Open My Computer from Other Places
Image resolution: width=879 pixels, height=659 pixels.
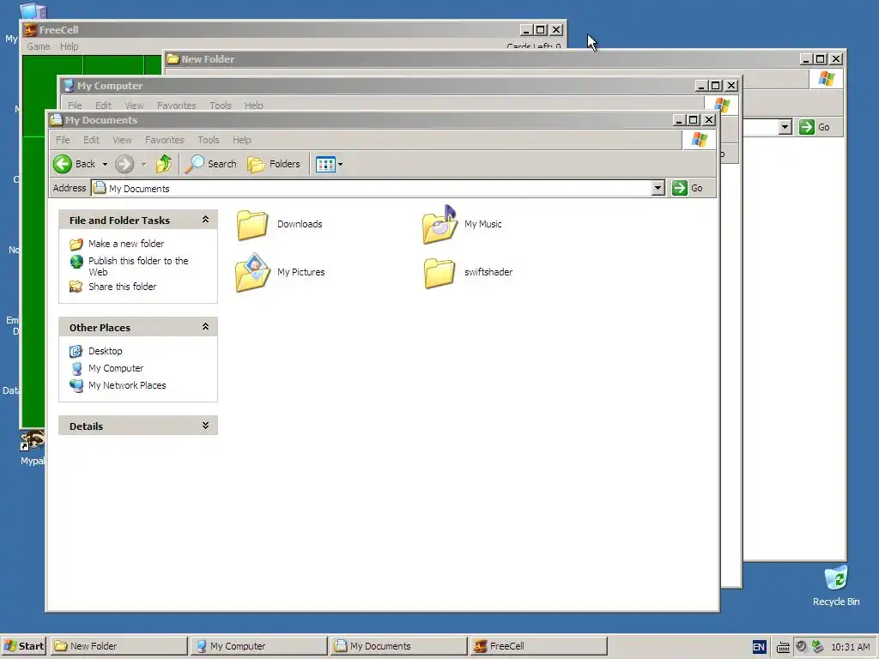pos(116,368)
